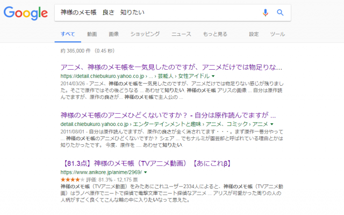Open result 神様のメモ帳のアニメひどくないですか？
This screenshot has width=344, height=215.
coord(168,115)
